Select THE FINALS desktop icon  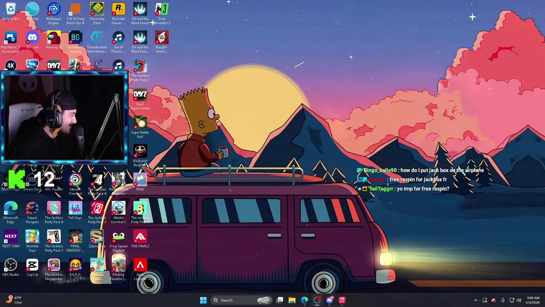pyautogui.click(x=140, y=239)
